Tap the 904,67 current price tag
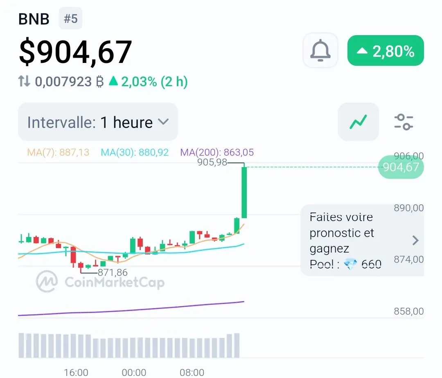This screenshot has width=442, height=378. [x=401, y=167]
